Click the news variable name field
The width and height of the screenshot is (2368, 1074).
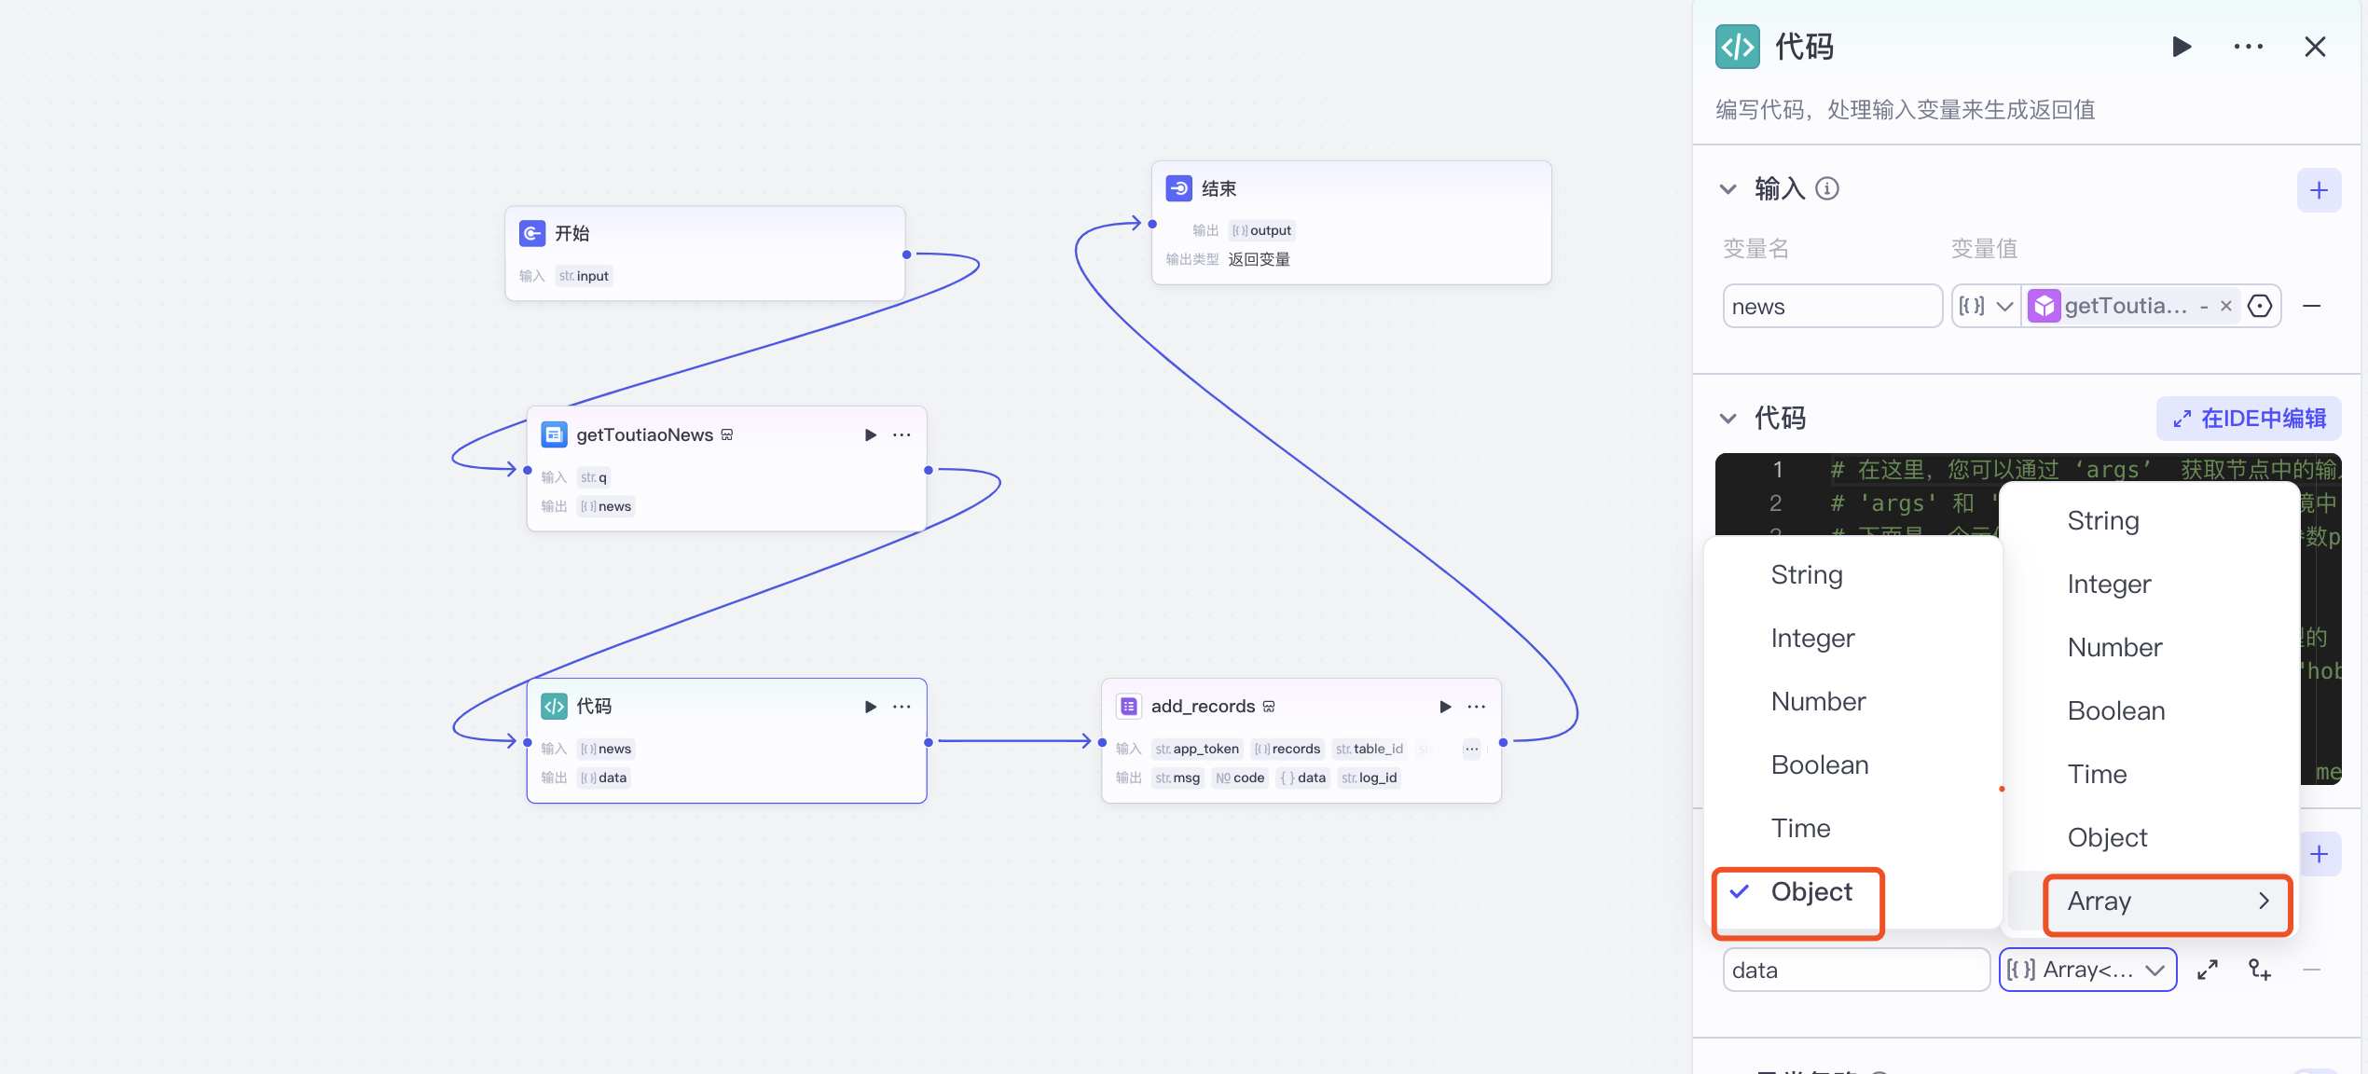click(1831, 307)
